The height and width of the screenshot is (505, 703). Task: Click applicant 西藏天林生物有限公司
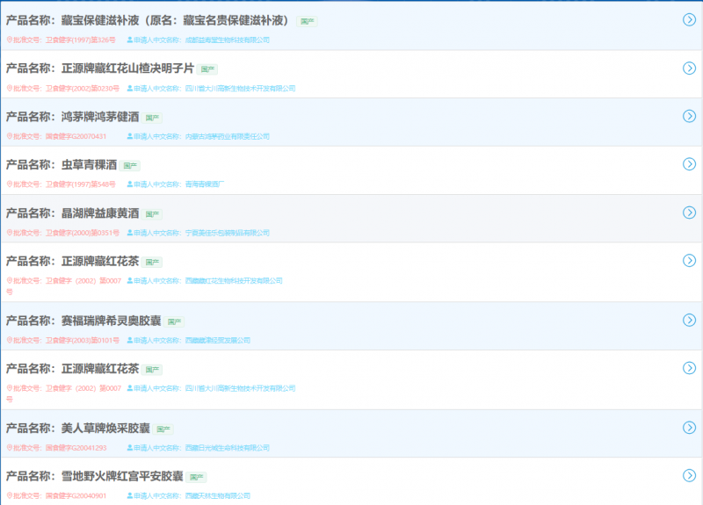[x=217, y=495]
